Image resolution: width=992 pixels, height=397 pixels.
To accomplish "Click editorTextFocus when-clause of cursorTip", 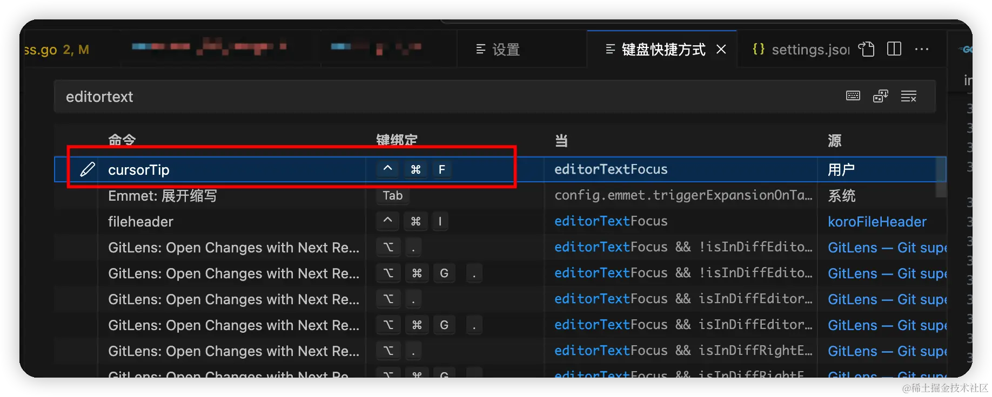I will pyautogui.click(x=611, y=169).
